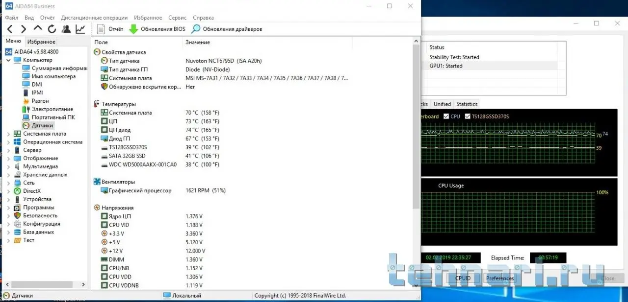The image size is (628, 302).
Task: Open the Избранное menu in the menu bar
Action: [148, 18]
